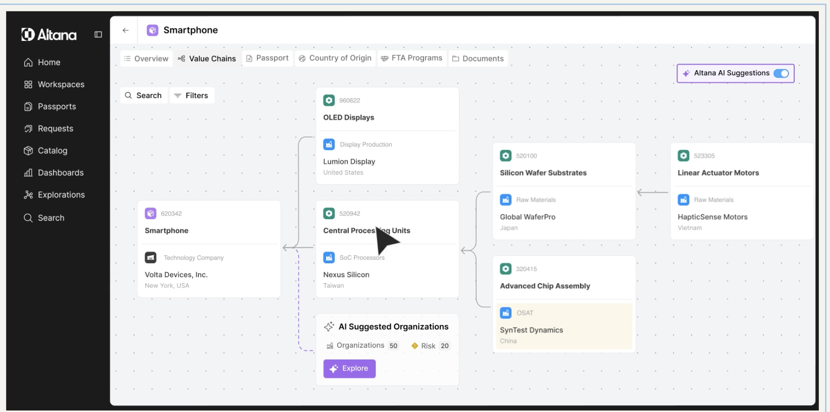Click the purple Explore button
830x412 pixels.
tap(349, 369)
